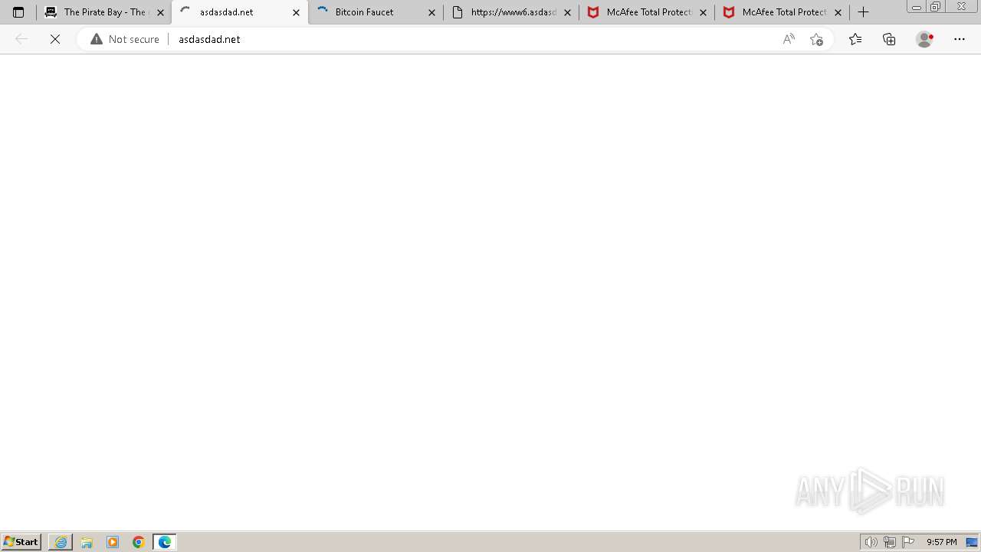This screenshot has width=981, height=552.
Task: Open Settings and more menu
Action: pos(960,39)
